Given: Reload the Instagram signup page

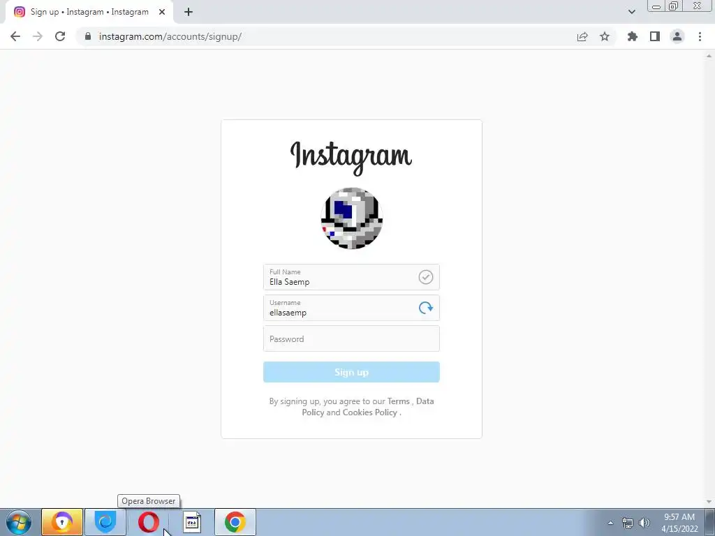Looking at the screenshot, I should click(x=60, y=36).
